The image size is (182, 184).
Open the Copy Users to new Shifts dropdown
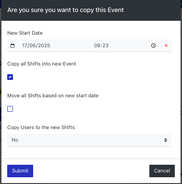89,140
